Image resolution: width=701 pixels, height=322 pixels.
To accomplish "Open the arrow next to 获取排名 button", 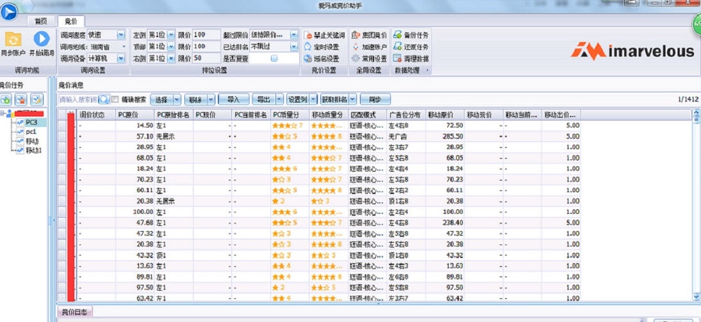I will coord(352,99).
